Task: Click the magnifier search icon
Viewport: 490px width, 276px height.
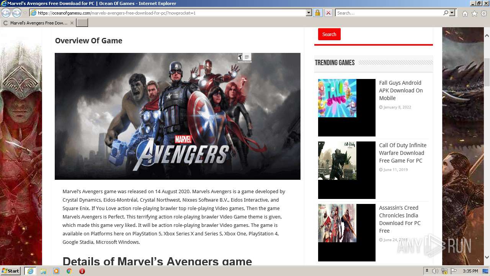Action: click(446, 13)
